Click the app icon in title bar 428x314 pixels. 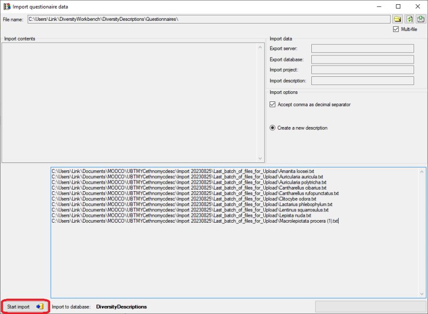[x=6, y=6]
